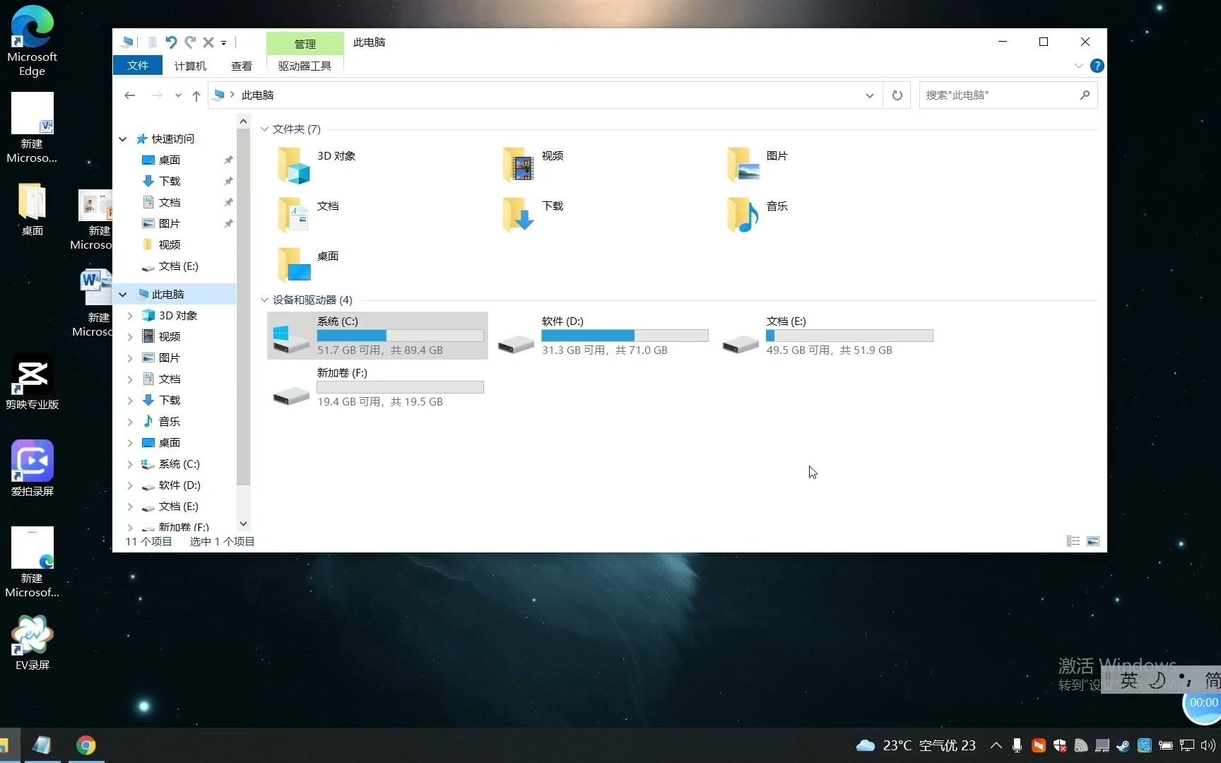Open Google Chrome from the taskbar
Screen dimensions: 1221x763
click(x=86, y=745)
